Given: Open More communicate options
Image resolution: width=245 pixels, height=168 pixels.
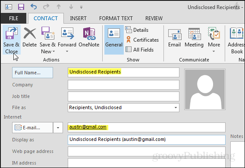Looking at the screenshot, I should click(214, 40).
